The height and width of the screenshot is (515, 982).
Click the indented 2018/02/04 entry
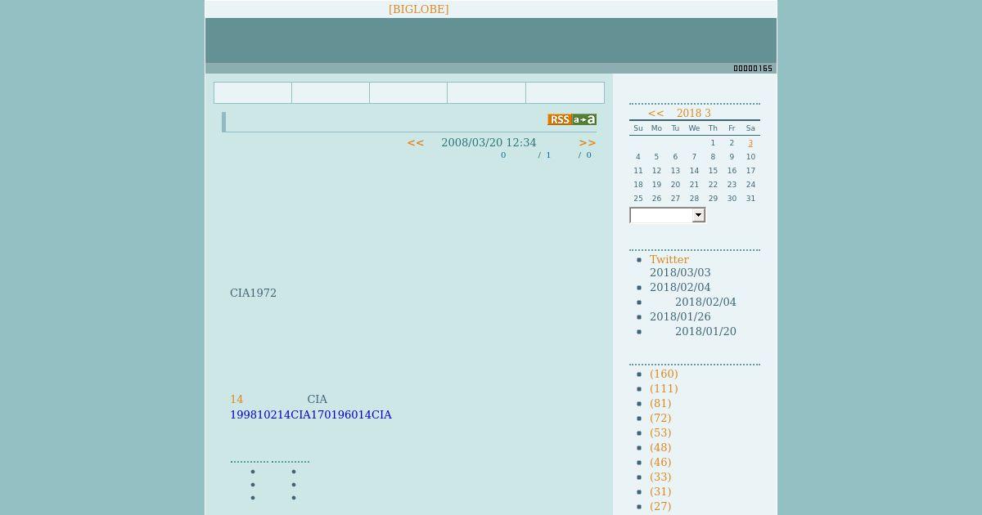[705, 302]
